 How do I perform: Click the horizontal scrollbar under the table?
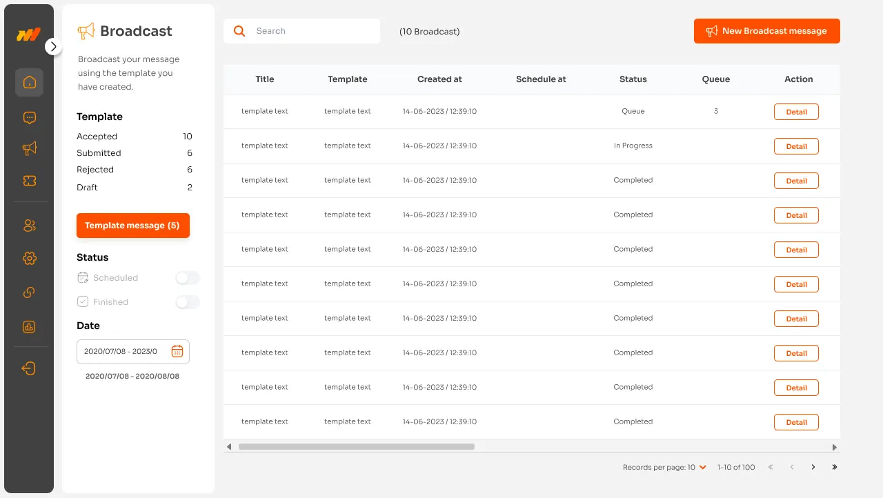click(x=356, y=447)
